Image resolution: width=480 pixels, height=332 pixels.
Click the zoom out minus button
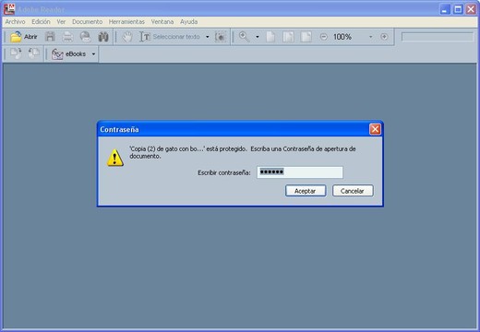(x=324, y=37)
